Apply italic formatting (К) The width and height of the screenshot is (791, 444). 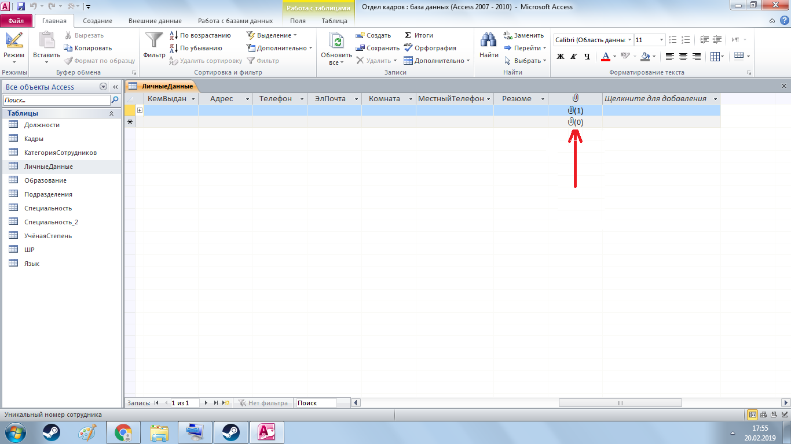tap(573, 56)
